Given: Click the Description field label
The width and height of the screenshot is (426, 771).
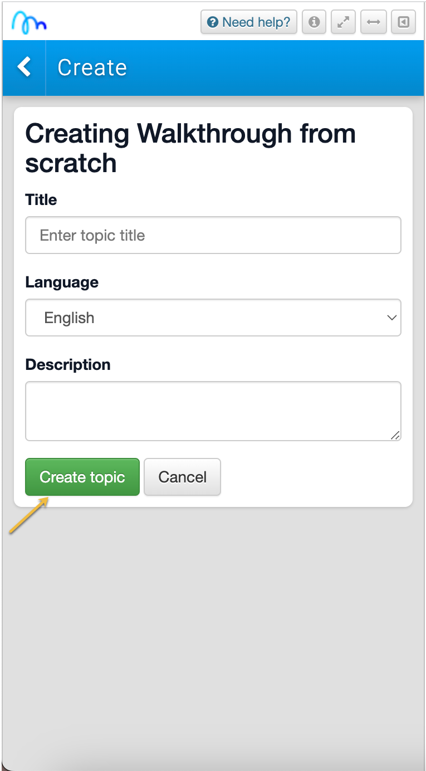Looking at the screenshot, I should coord(68,364).
